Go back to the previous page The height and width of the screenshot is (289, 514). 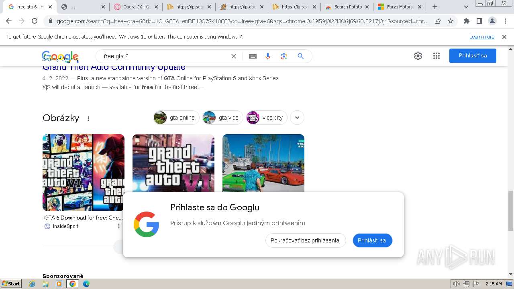(x=9, y=21)
